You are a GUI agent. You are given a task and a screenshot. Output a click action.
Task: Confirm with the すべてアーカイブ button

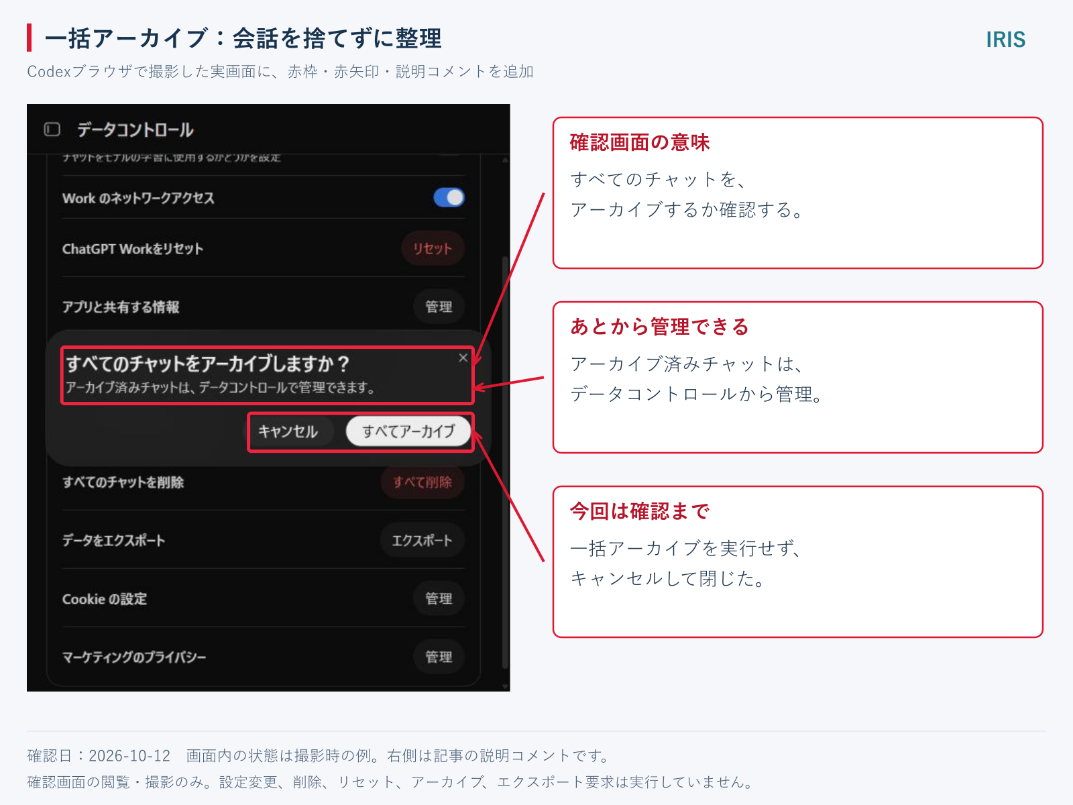pyautogui.click(x=408, y=431)
